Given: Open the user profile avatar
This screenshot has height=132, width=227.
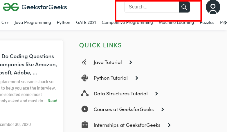Looking at the screenshot, I should (213, 7).
